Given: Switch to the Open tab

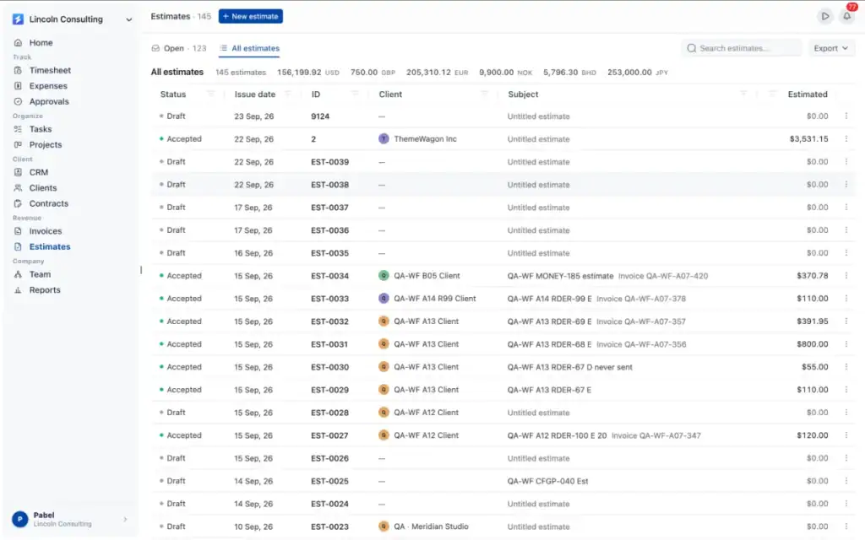Looking at the screenshot, I should click(x=179, y=48).
